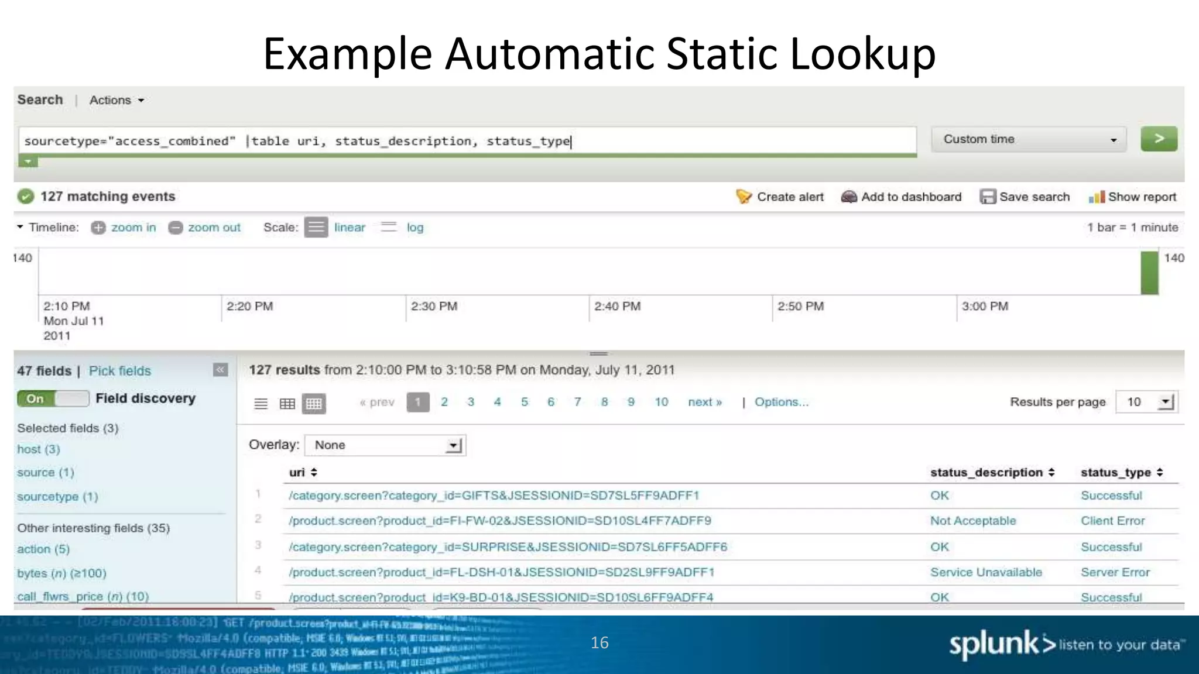The width and height of the screenshot is (1199, 674).
Task: Sort by uri column arrows
Action: (314, 472)
